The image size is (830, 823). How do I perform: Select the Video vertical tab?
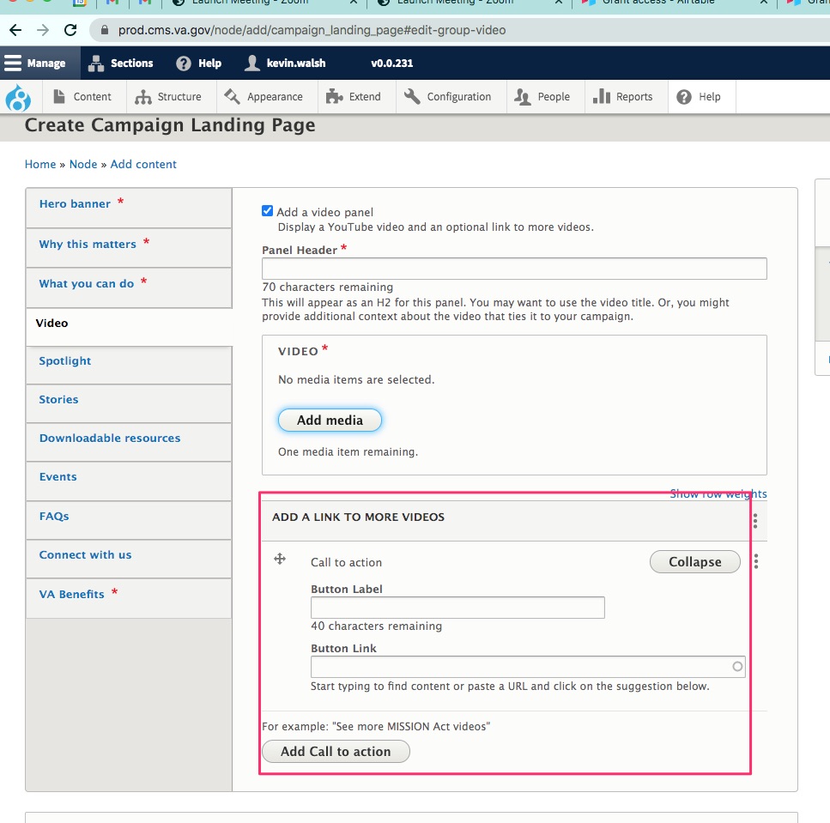[129, 327]
